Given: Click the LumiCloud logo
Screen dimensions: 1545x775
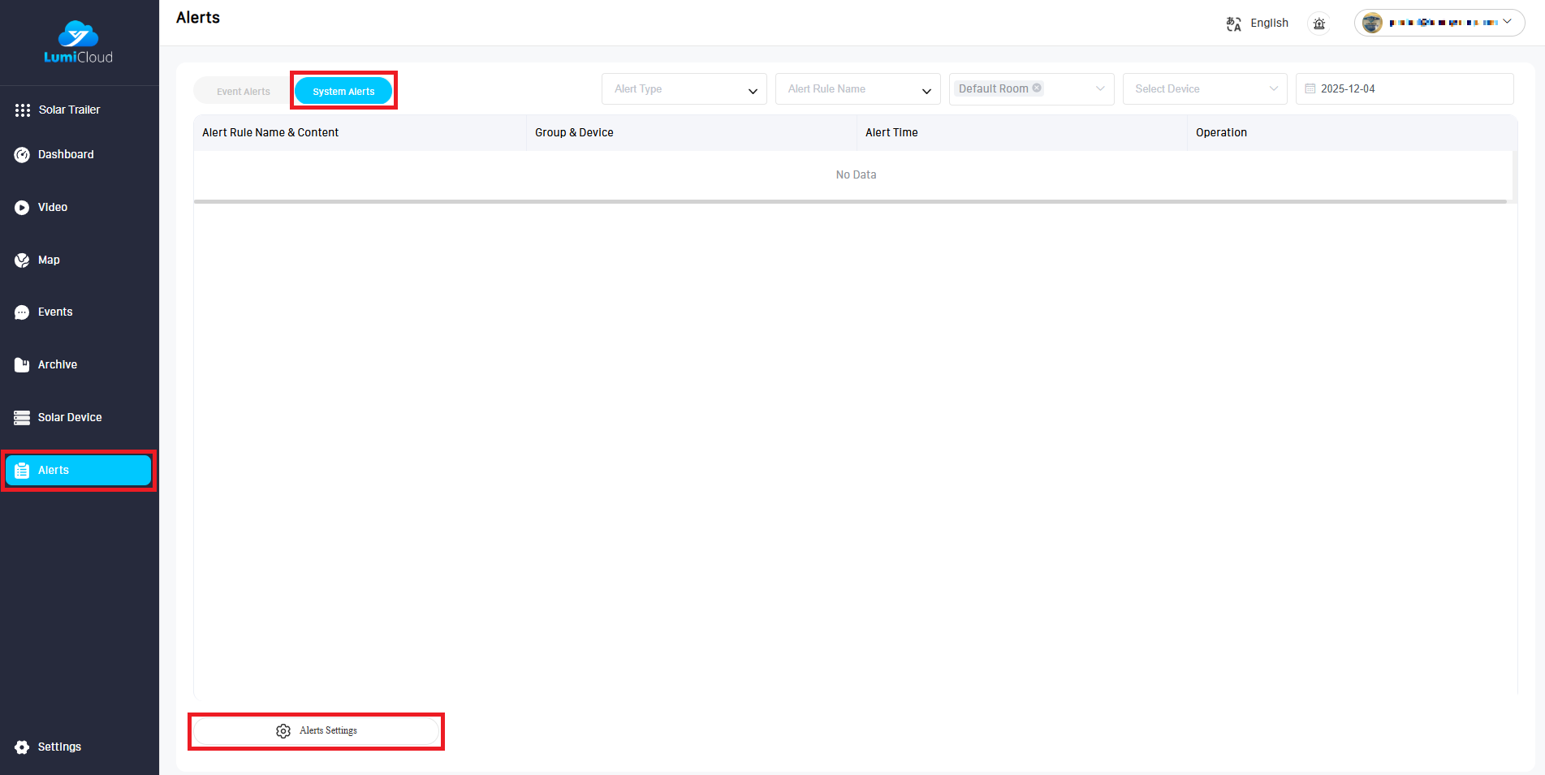Looking at the screenshot, I should click(x=78, y=42).
